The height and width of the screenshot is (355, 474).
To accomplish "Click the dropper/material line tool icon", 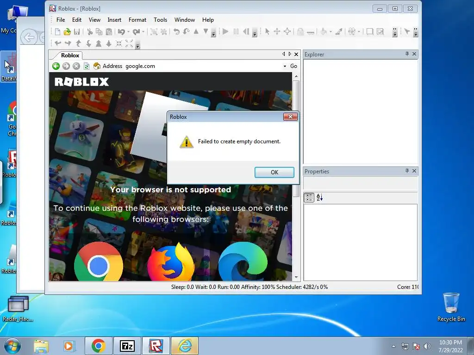I will [x=339, y=31].
